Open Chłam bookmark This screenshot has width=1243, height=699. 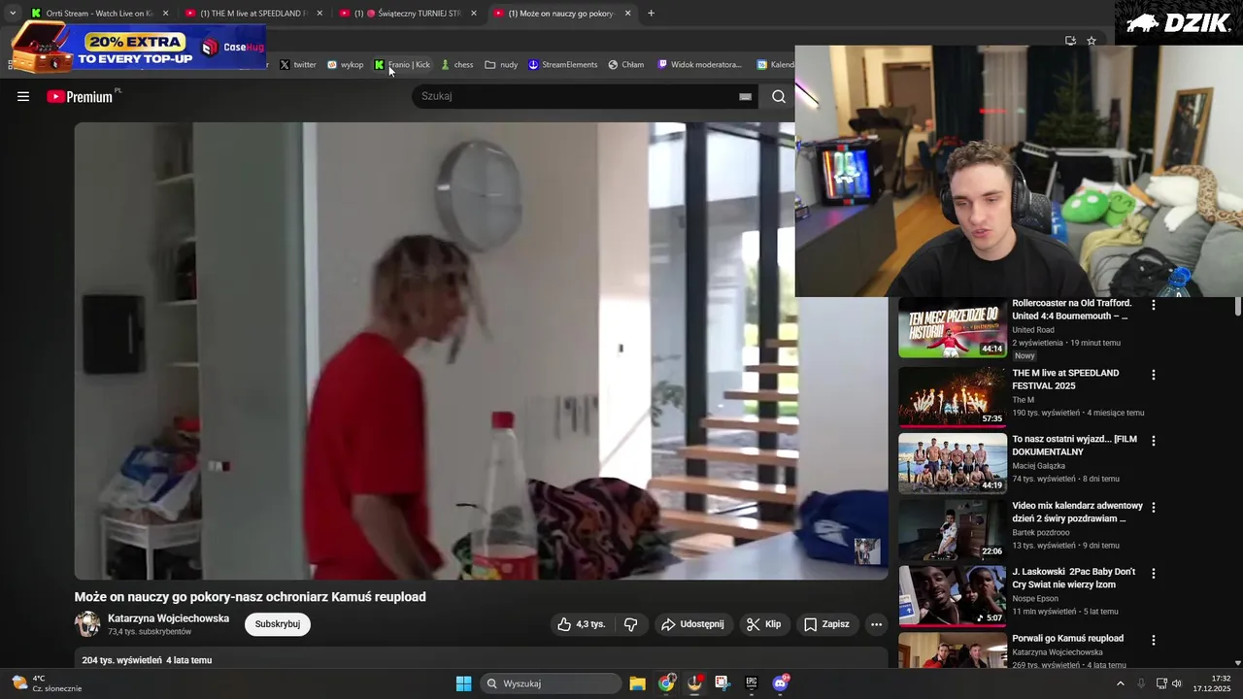[626, 65]
